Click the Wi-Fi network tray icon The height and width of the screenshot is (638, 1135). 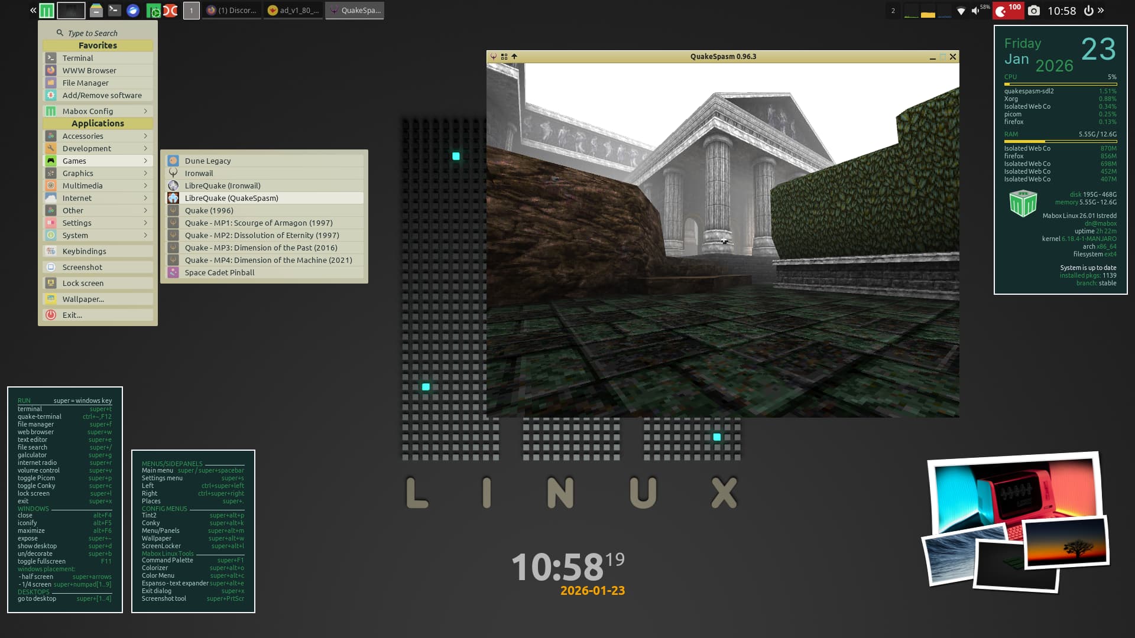(961, 11)
